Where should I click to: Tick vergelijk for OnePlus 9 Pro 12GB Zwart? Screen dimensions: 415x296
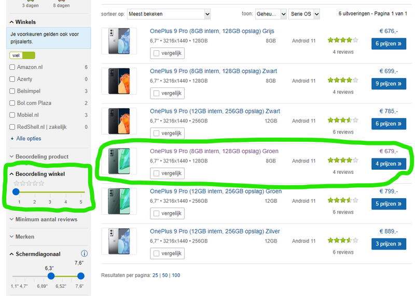157,134
